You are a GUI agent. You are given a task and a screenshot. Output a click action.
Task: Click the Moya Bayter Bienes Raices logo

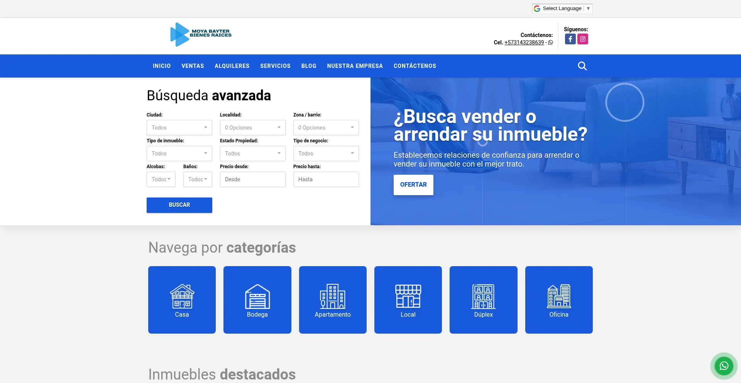tap(201, 34)
